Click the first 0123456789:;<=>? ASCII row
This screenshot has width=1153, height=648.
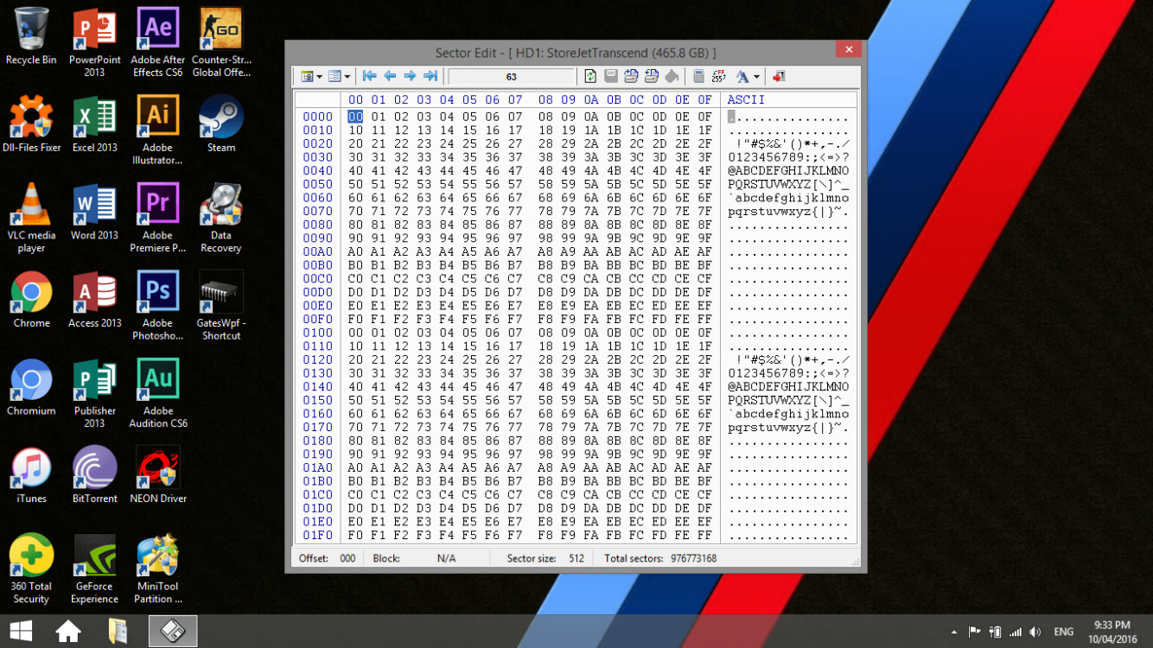[788, 157]
